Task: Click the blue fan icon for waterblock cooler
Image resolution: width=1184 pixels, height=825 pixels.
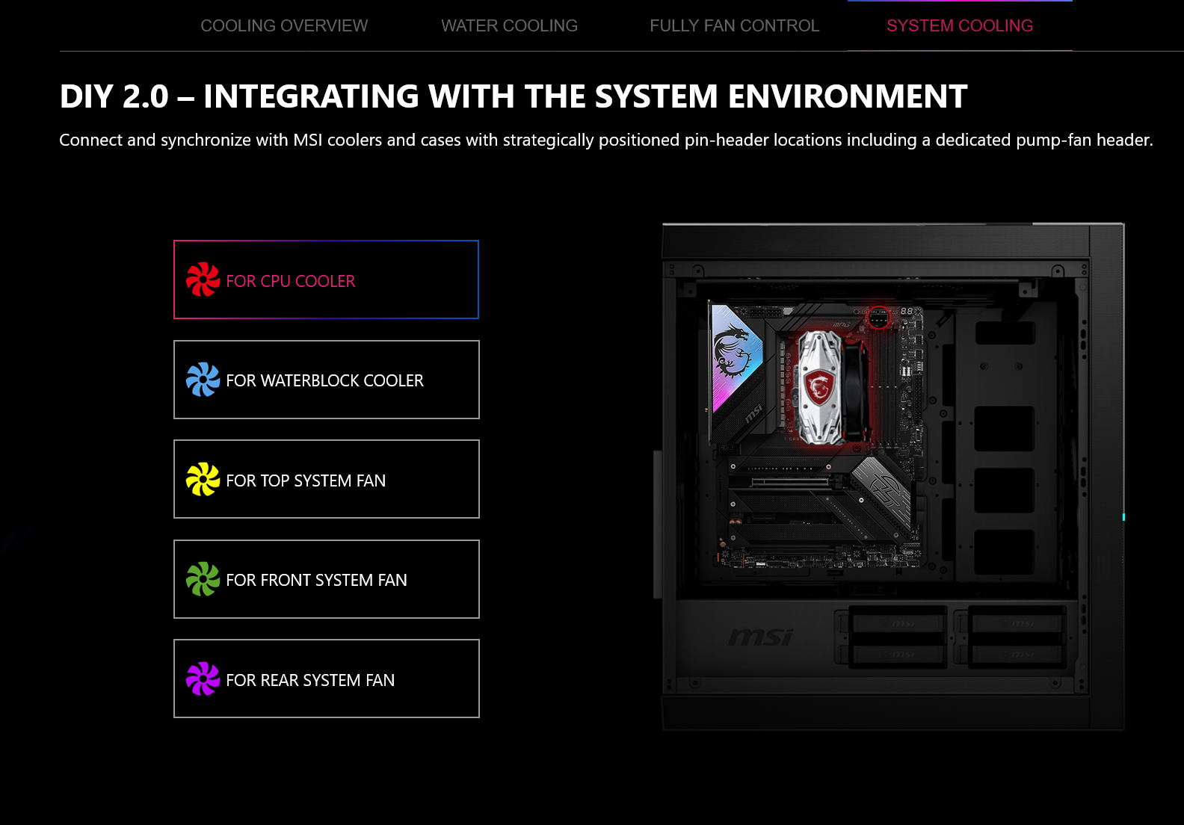Action: click(203, 380)
